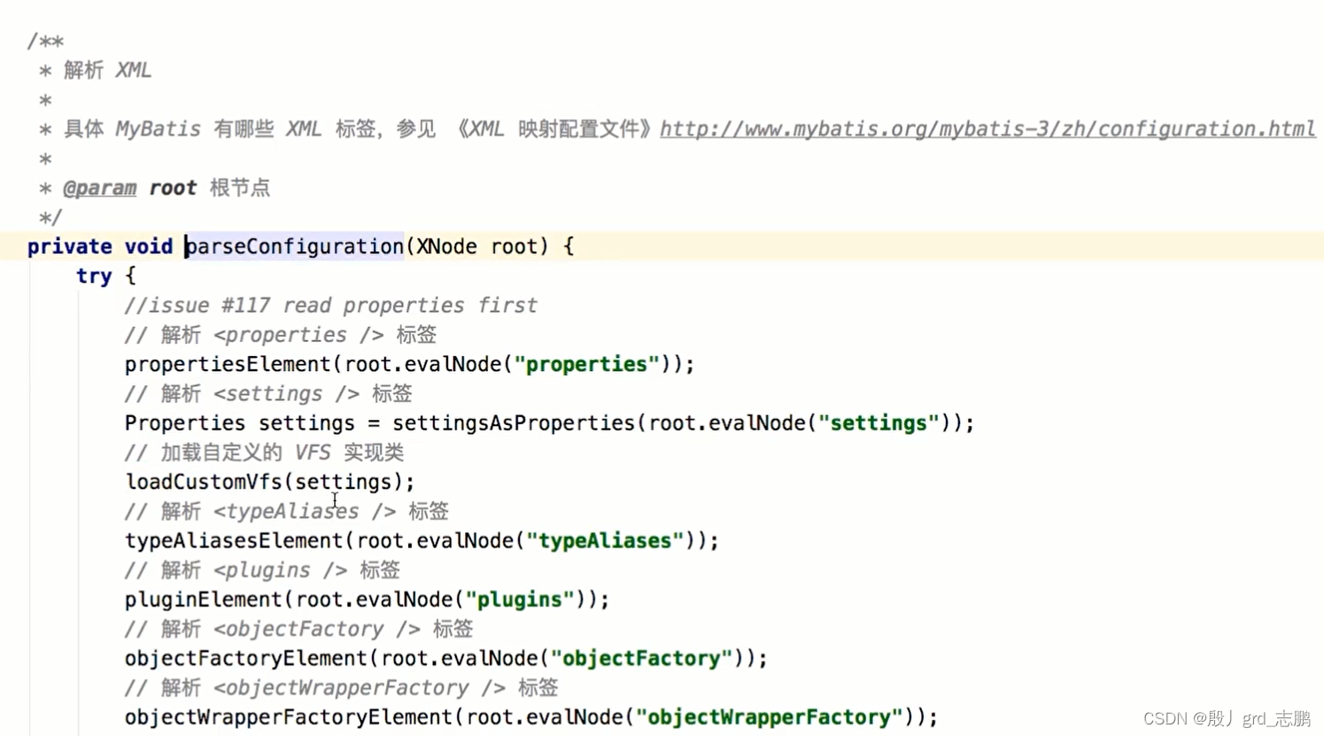Click the '//issue #117 read properties first' comment
The image size is (1324, 736).
(x=330, y=306)
